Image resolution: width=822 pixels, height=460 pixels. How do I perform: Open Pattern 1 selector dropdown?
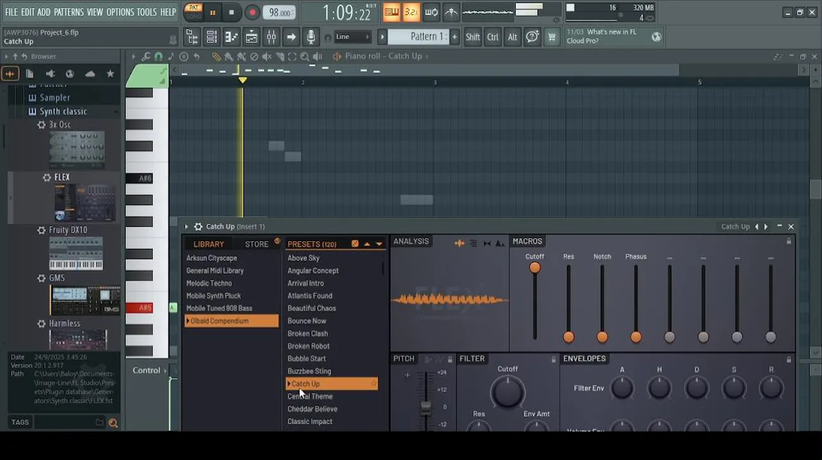pyautogui.click(x=418, y=37)
